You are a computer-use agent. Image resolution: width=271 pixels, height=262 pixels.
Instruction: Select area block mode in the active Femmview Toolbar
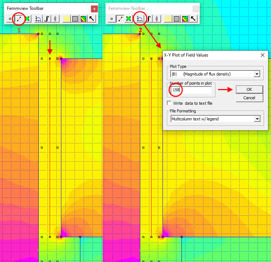[27, 19]
